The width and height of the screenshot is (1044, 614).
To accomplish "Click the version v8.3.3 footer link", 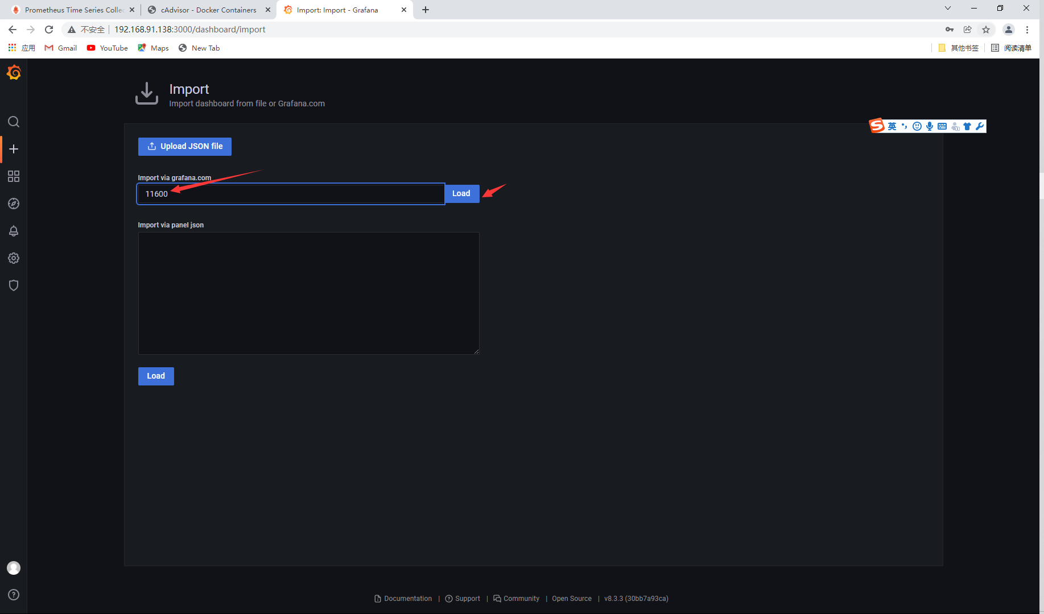I will tap(636, 599).
